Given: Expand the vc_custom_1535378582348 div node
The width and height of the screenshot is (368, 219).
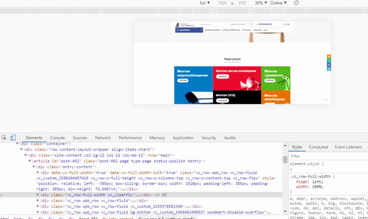Looking at the screenshot, I should click(38, 207).
